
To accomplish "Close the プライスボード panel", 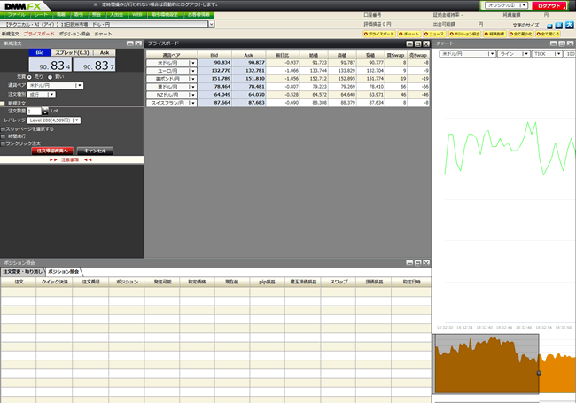I will pos(426,43).
